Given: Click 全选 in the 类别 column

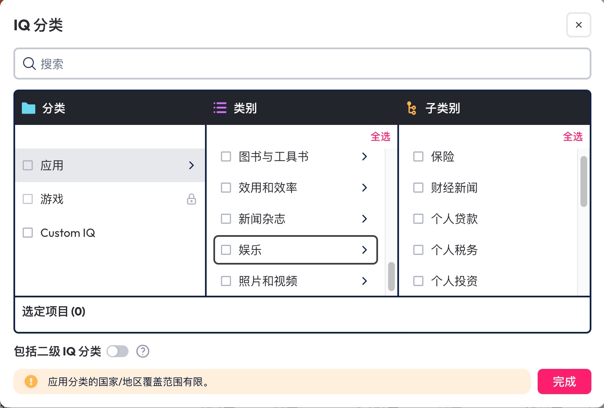Looking at the screenshot, I should tap(380, 137).
